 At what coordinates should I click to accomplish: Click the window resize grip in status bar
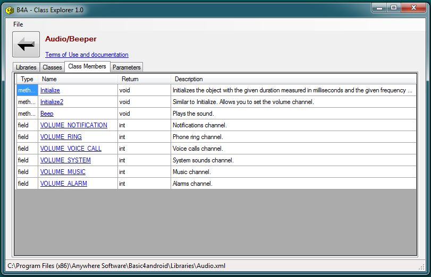coord(421,267)
